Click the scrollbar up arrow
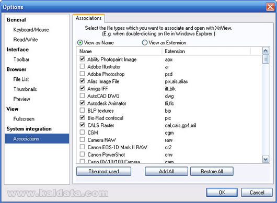 pos(266,51)
